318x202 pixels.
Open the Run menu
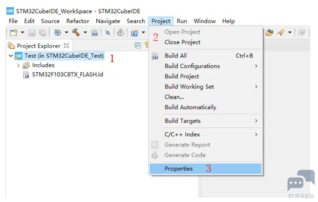pos(182,21)
